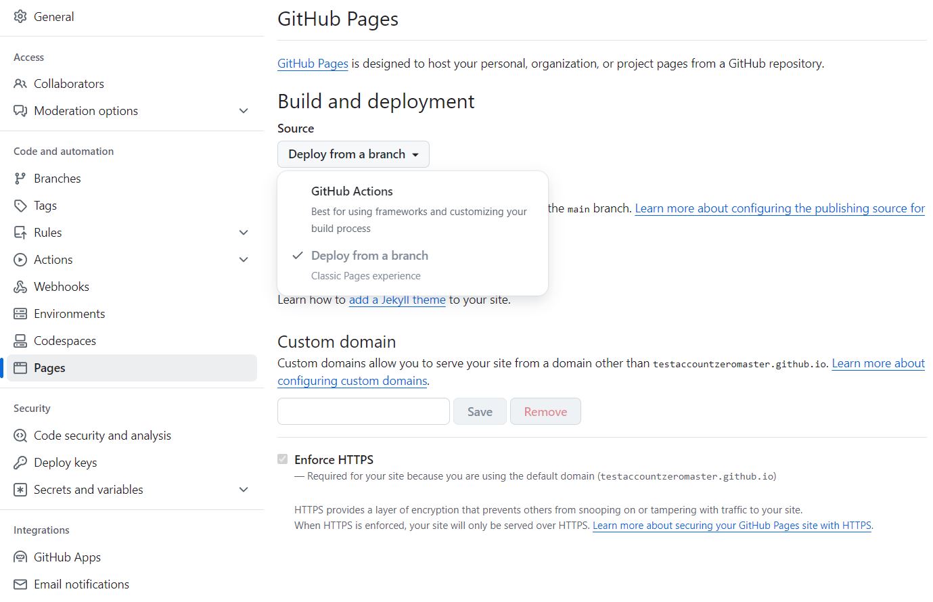Click the Environments server icon
The image size is (933, 602).
pos(20,314)
